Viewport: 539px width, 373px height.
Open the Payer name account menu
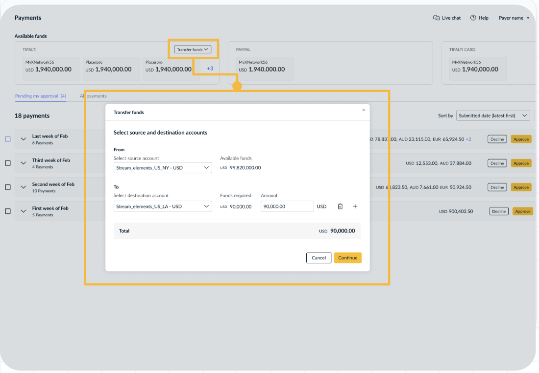(514, 18)
